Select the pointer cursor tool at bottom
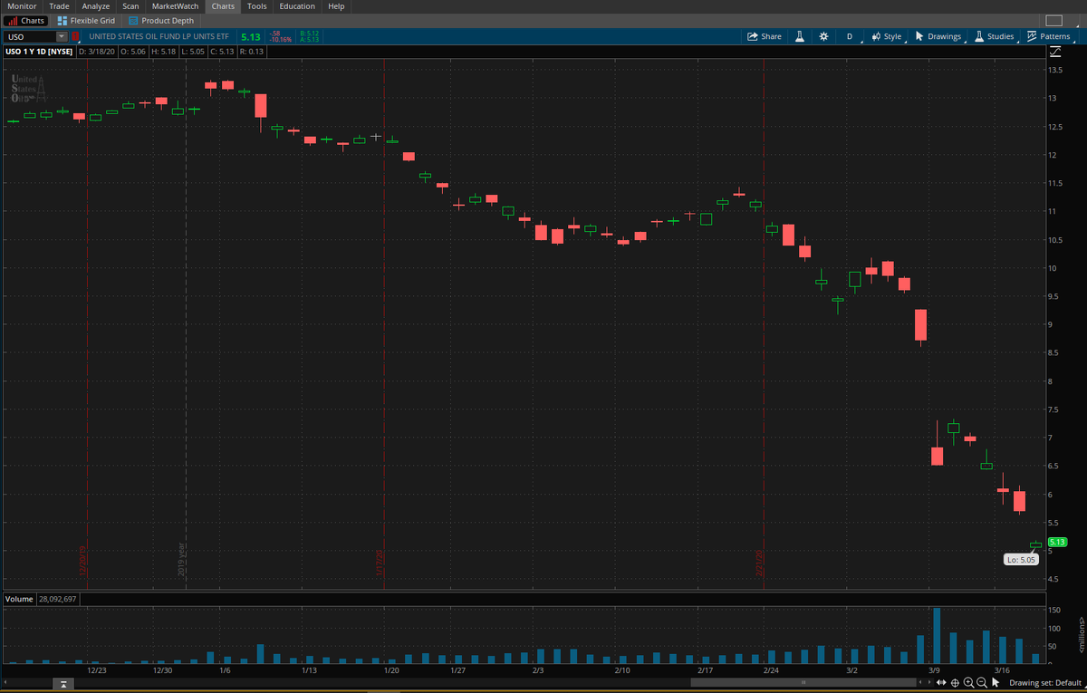The height and width of the screenshot is (693, 1087). point(996,682)
